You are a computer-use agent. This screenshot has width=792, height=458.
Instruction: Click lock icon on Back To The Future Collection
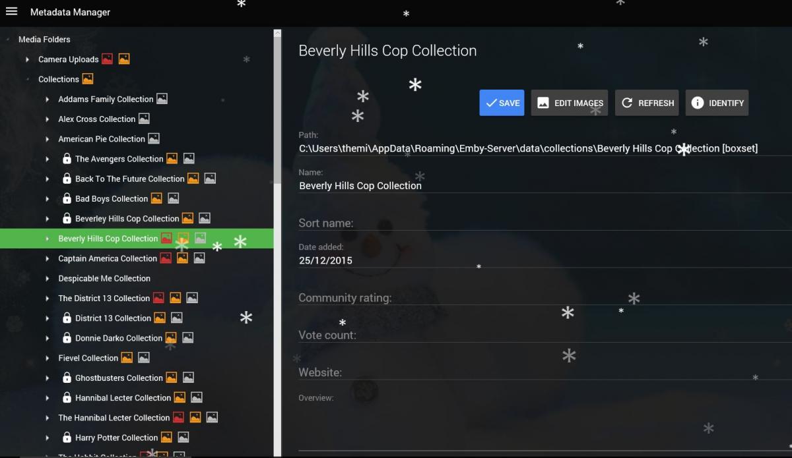pos(67,179)
